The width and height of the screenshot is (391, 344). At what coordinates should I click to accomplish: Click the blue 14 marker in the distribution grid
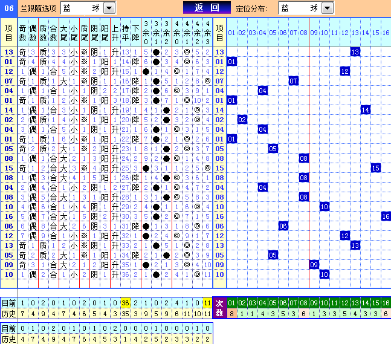tap(365, 110)
